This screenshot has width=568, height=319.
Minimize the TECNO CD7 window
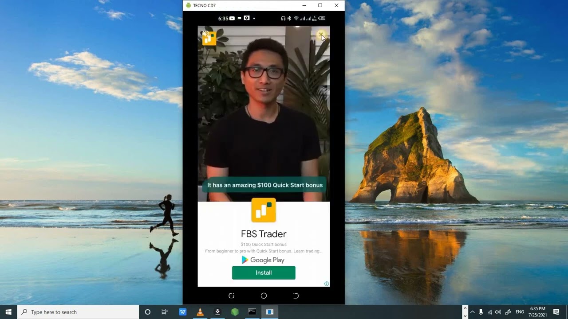[x=304, y=5]
